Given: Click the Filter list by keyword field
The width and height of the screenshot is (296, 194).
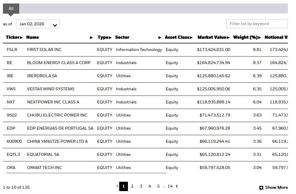Looking at the screenshot, I should click(x=257, y=24).
